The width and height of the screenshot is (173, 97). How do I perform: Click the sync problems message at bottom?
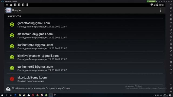coord(41,88)
